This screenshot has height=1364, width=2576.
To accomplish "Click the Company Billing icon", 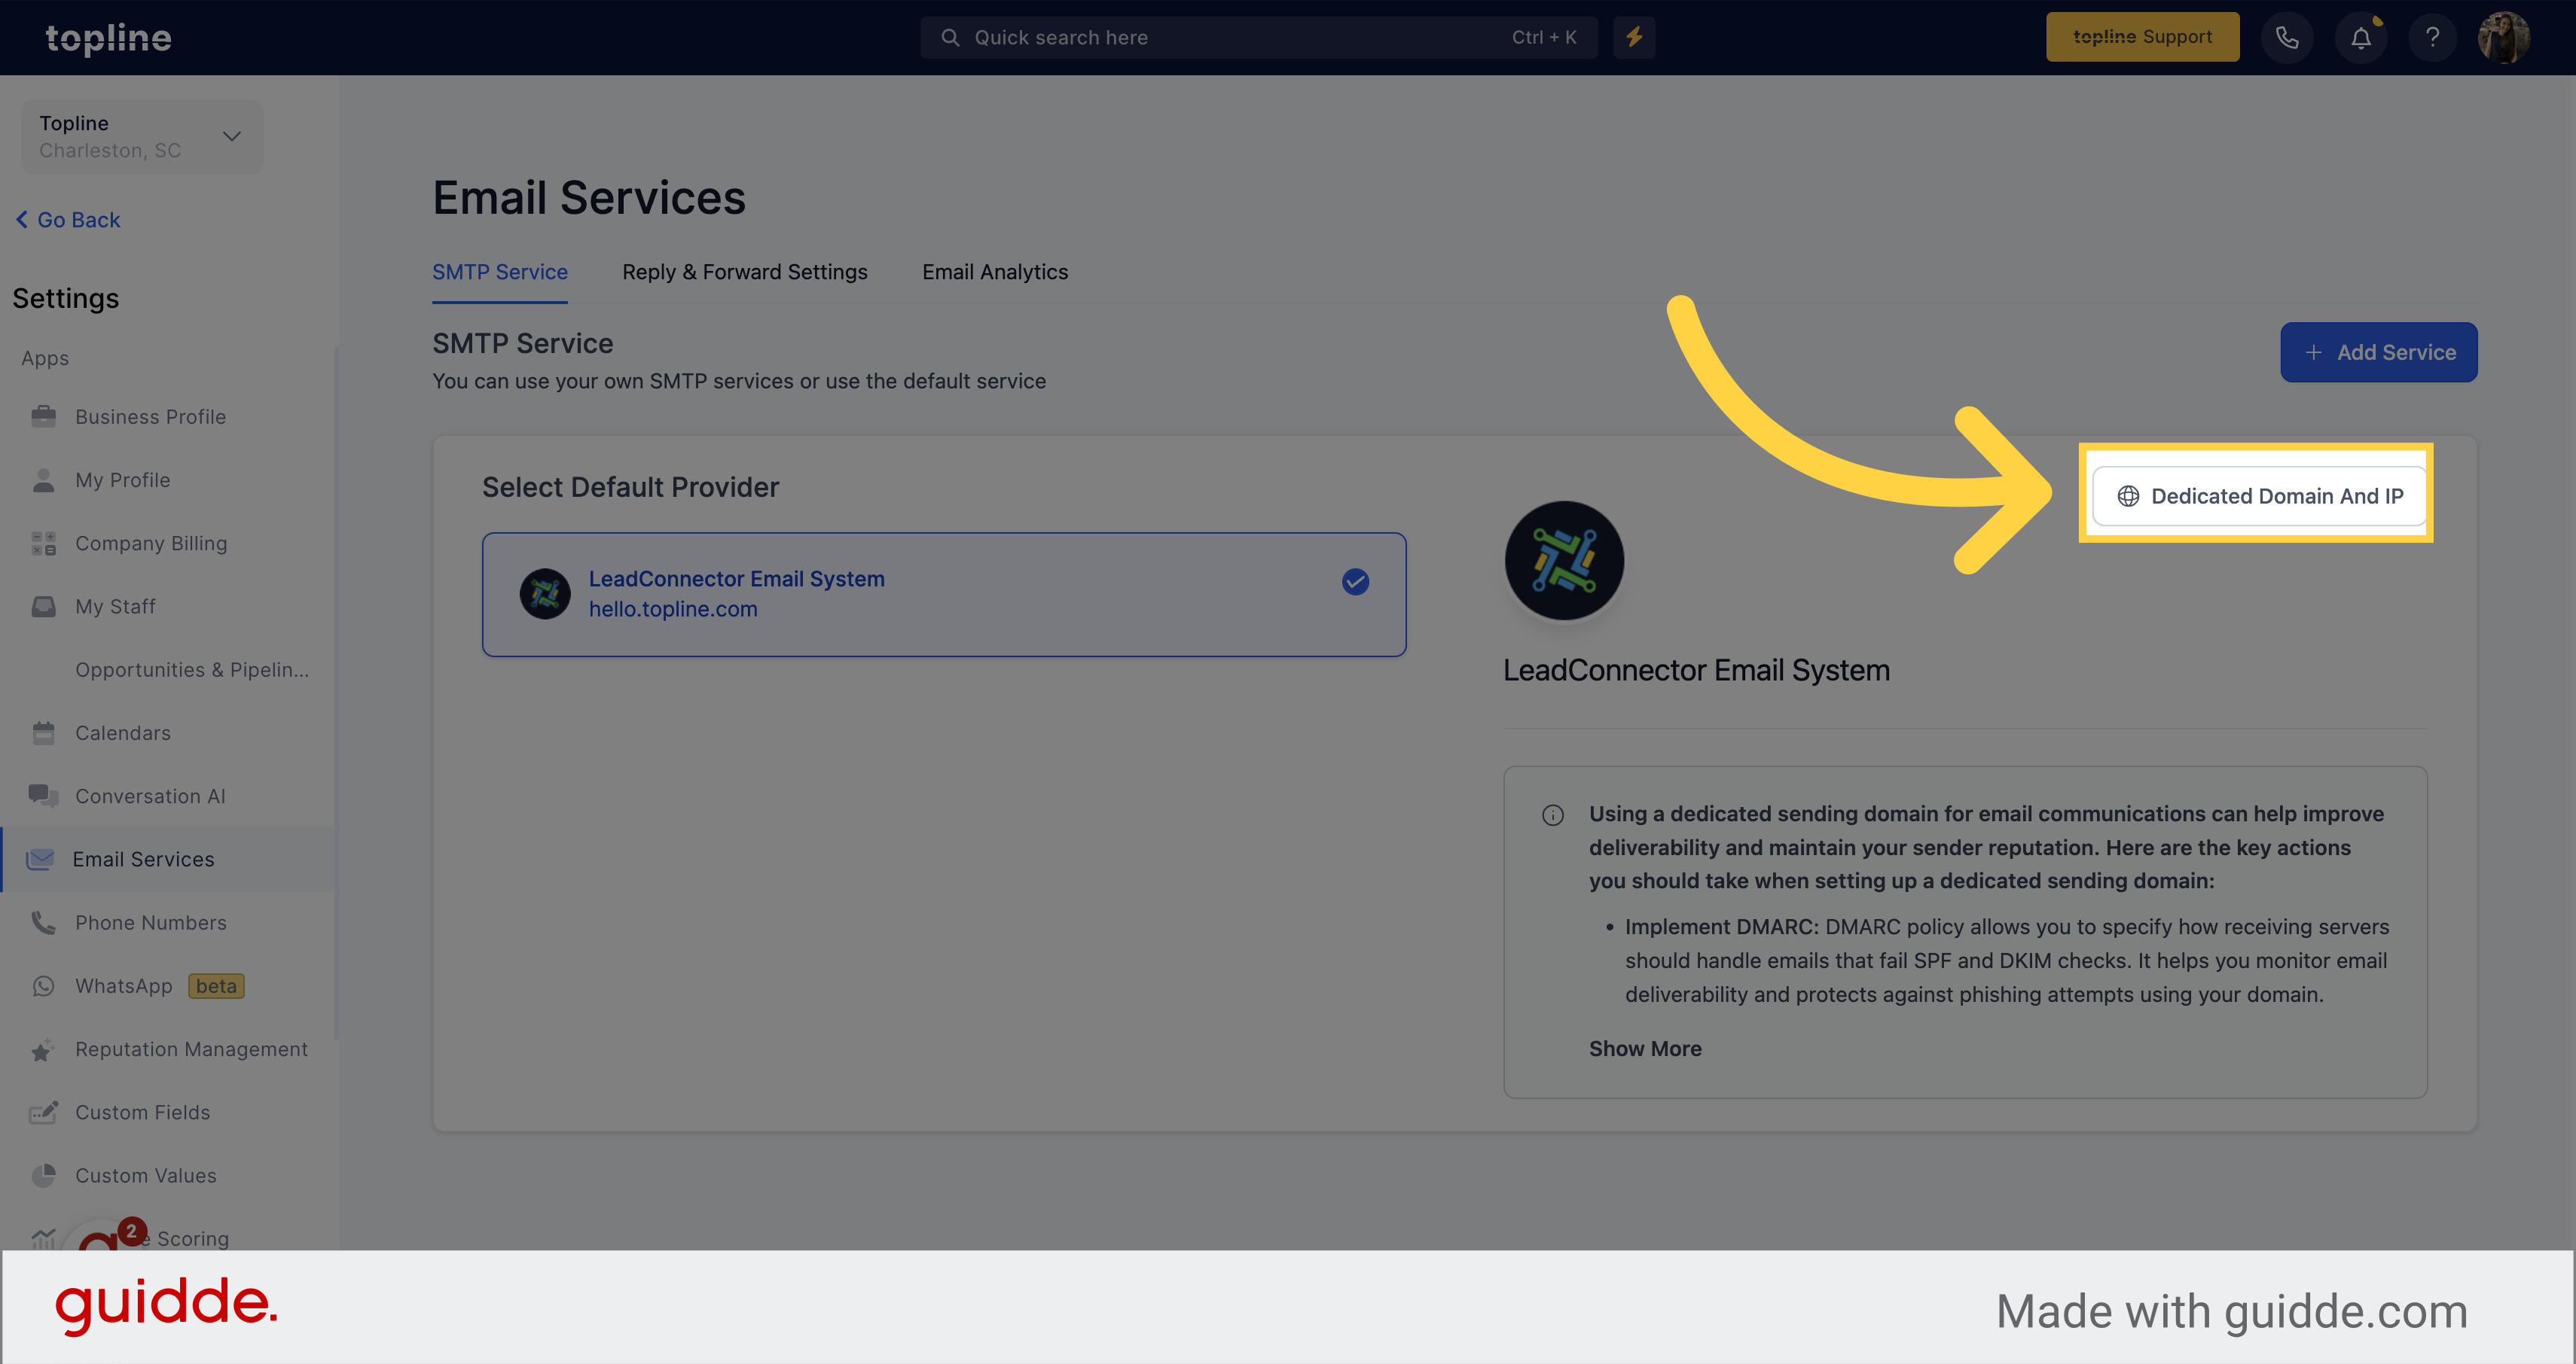I will click(43, 543).
